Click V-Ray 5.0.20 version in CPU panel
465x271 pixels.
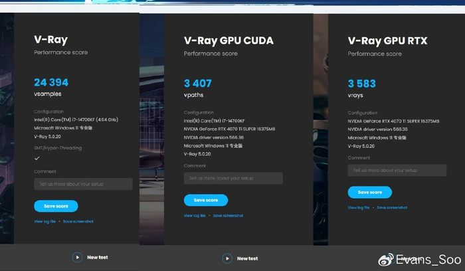(x=47, y=137)
